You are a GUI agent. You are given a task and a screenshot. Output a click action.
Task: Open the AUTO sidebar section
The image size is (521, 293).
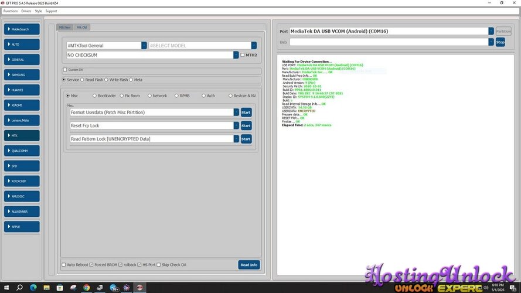(x=22, y=44)
